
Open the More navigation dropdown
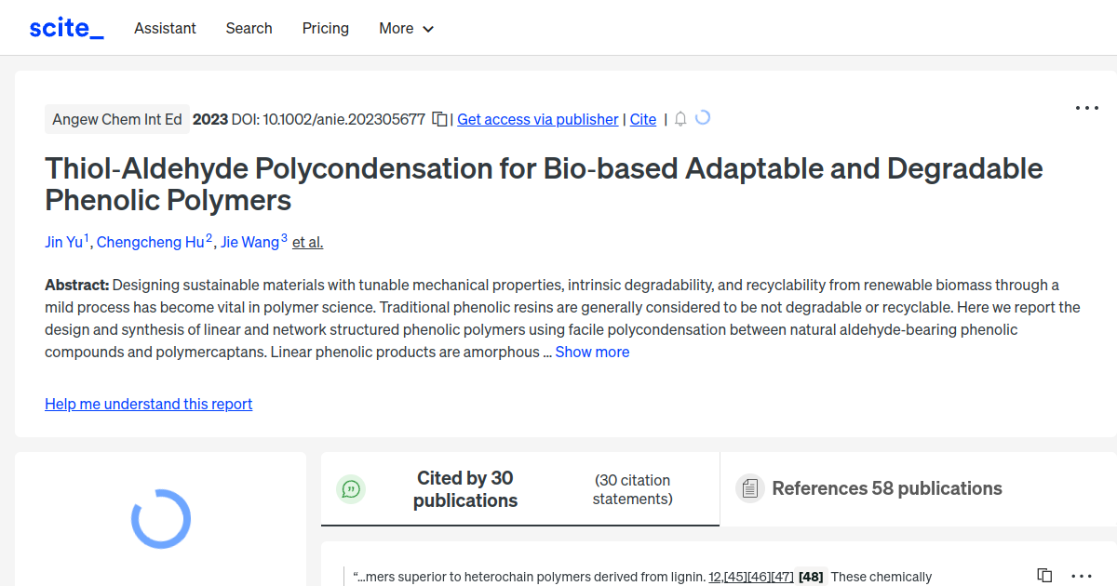(406, 29)
